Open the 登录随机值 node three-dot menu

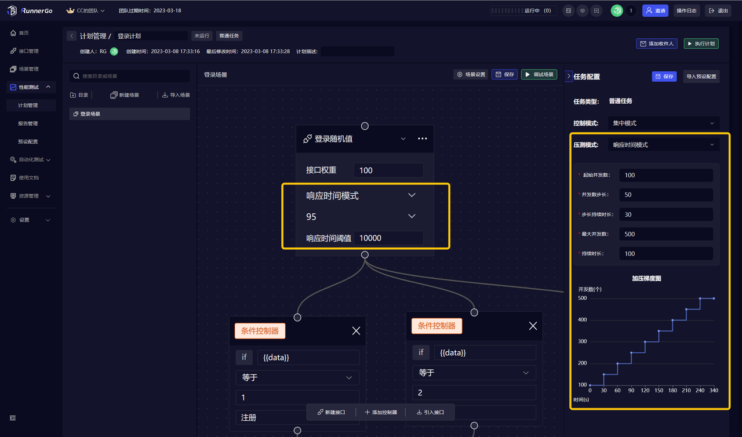tap(423, 139)
